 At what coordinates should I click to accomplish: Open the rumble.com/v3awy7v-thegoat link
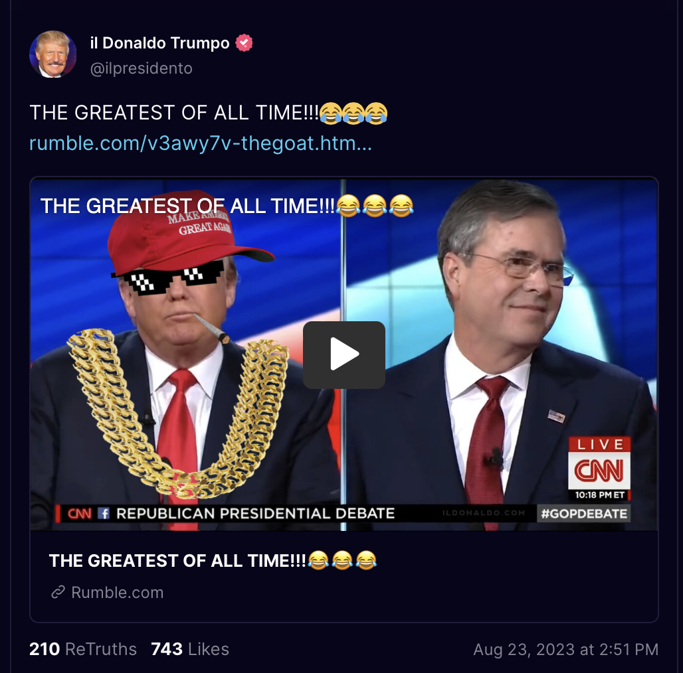201,143
